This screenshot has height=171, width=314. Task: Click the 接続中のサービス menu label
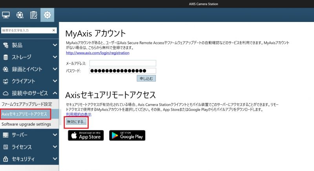point(30,93)
